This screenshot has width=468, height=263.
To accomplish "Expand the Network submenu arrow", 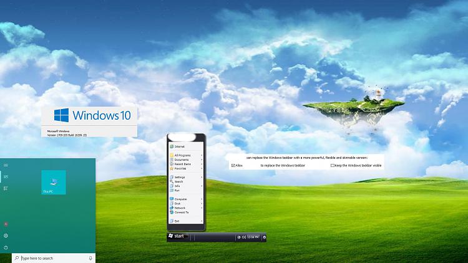I will tap(202, 208).
